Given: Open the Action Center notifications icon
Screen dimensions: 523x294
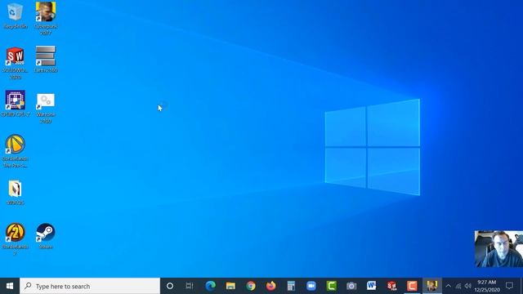Looking at the screenshot, I should point(509,286).
